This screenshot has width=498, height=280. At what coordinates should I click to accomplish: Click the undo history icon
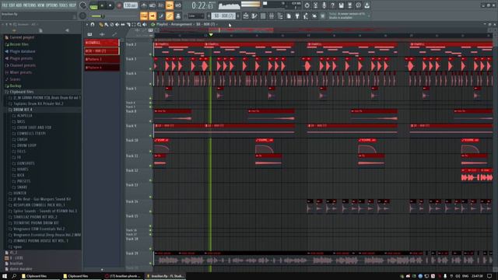tap(307, 5)
